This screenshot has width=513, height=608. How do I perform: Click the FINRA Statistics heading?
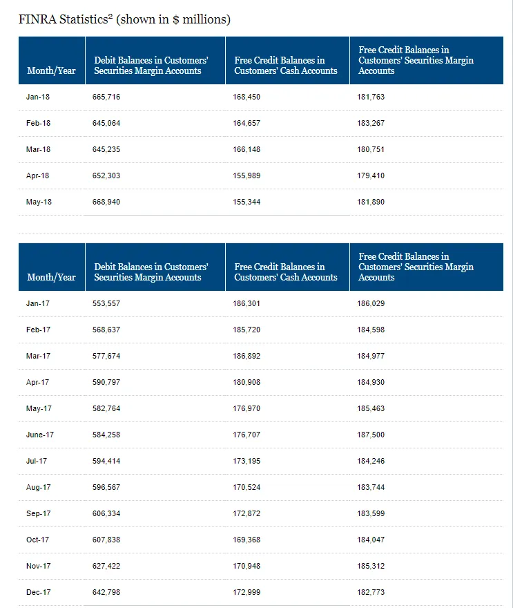point(124,19)
